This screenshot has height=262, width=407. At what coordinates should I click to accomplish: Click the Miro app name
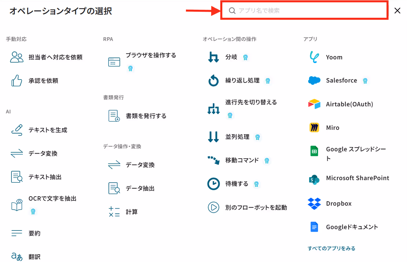coord(333,128)
